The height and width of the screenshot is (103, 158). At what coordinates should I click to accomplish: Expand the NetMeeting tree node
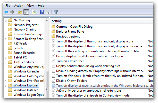(6, 20)
